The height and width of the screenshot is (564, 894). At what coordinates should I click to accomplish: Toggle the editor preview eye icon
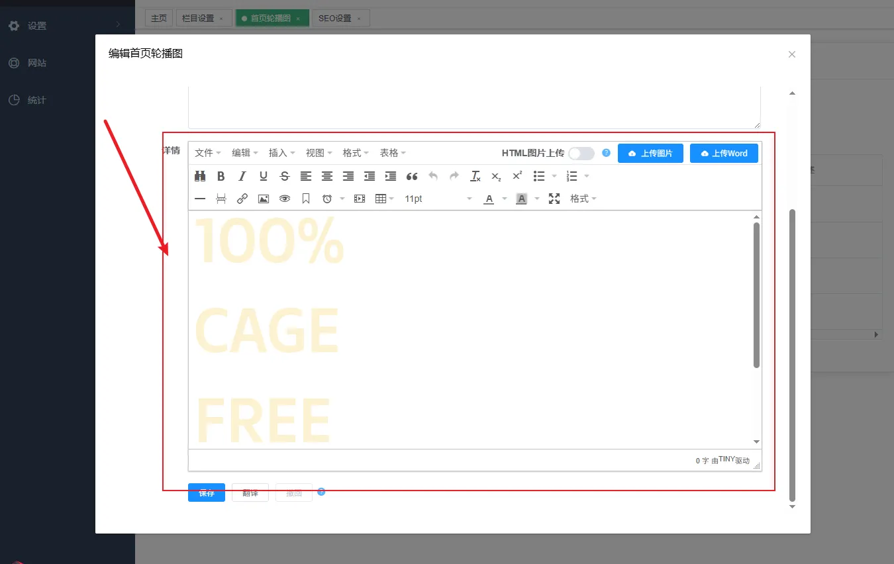point(285,199)
